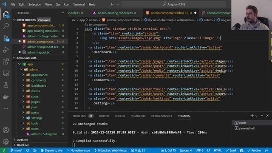Synchronize changes icon in status bar

click(x=28, y=150)
